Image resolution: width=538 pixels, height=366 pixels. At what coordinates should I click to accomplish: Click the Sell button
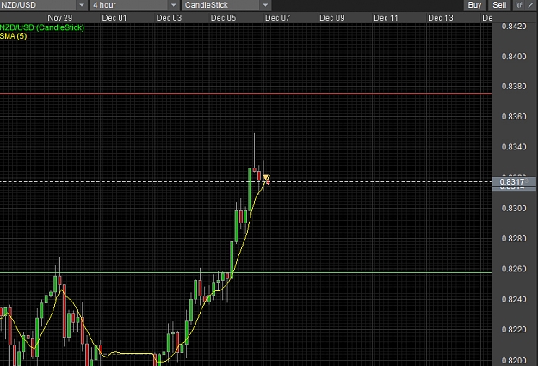(499, 5)
